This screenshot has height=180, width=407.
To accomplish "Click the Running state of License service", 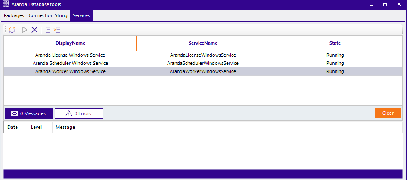I will click(x=335, y=55).
